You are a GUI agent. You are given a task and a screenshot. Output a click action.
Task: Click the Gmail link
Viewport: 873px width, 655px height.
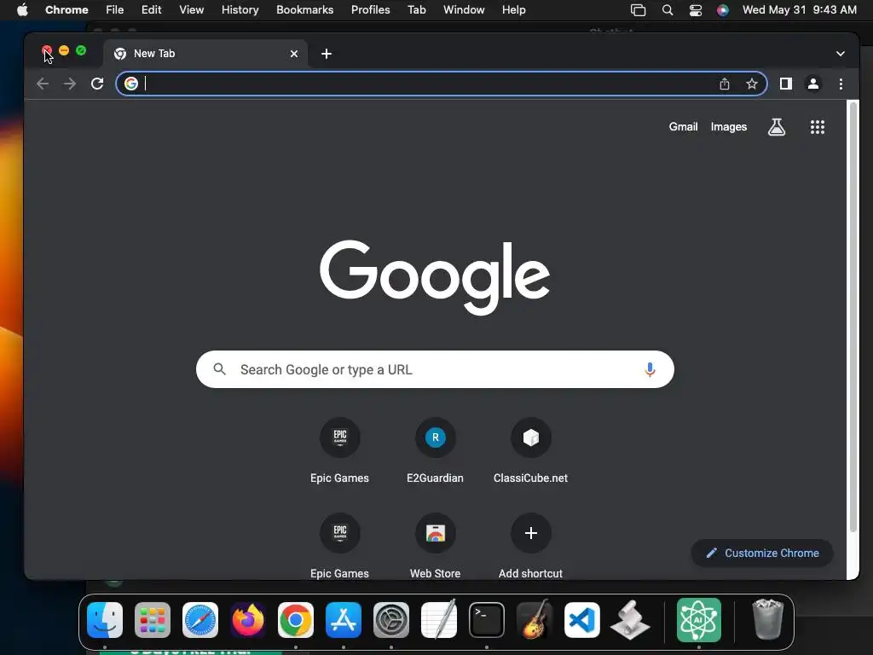click(683, 127)
